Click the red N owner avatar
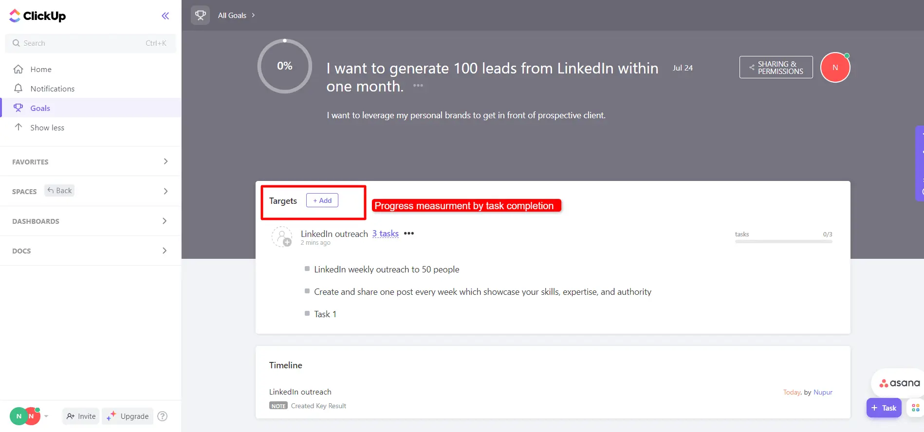The height and width of the screenshot is (432, 924). click(x=835, y=68)
